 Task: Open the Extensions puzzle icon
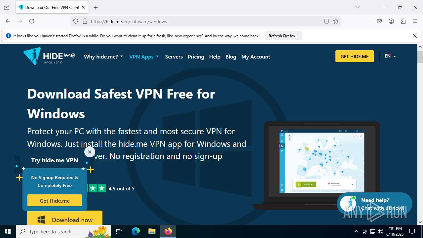pos(403,21)
